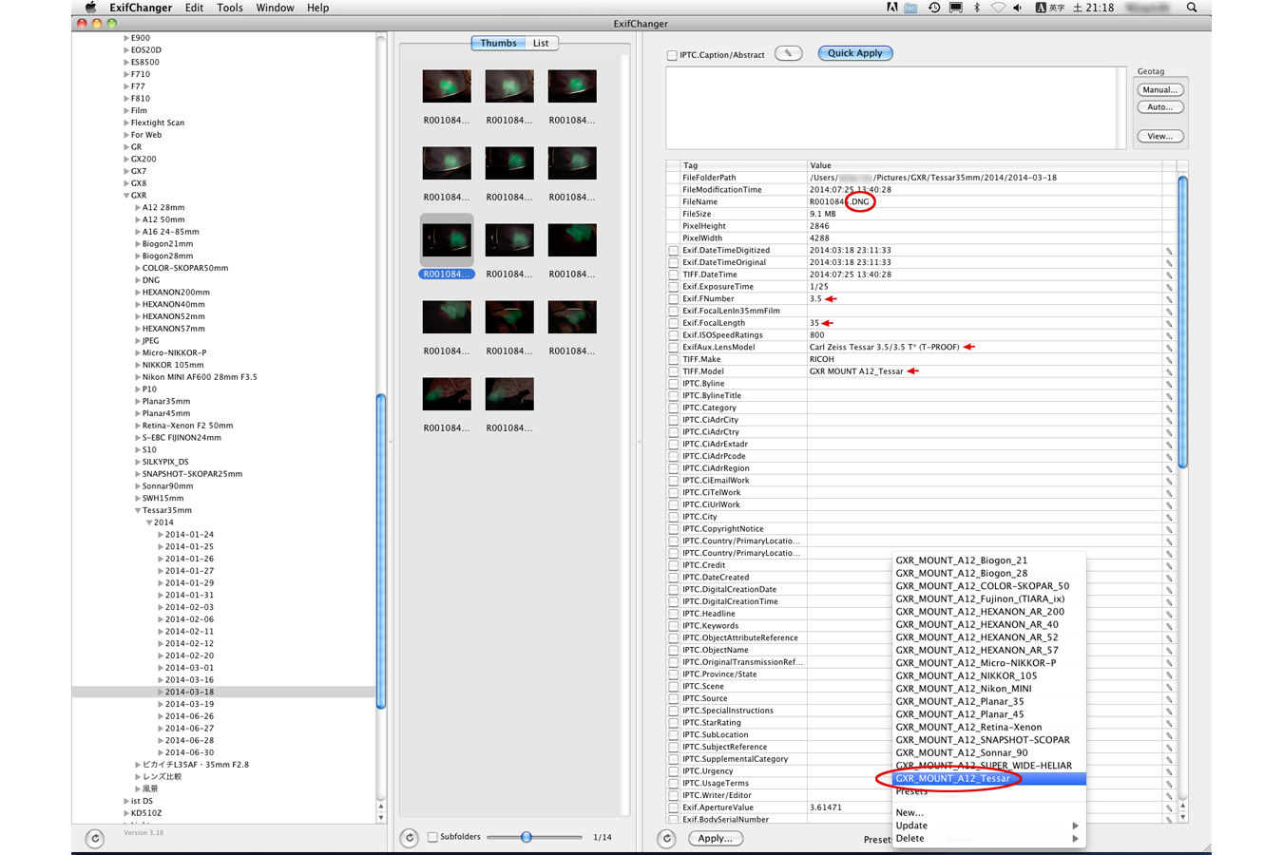Click the pencil icon for the IPTC.Category row
The width and height of the screenshot is (1283, 855).
[1169, 408]
